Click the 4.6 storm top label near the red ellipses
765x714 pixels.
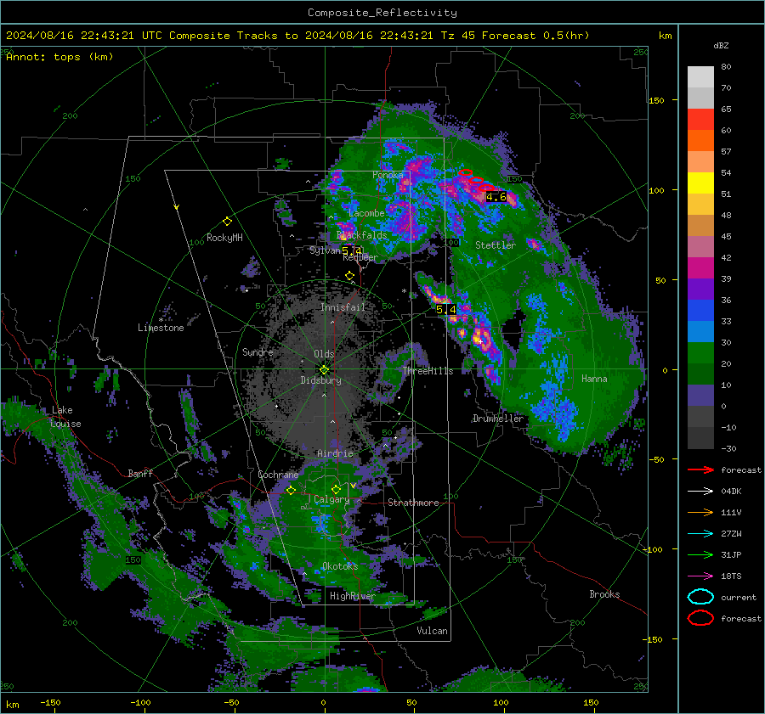[x=496, y=197]
